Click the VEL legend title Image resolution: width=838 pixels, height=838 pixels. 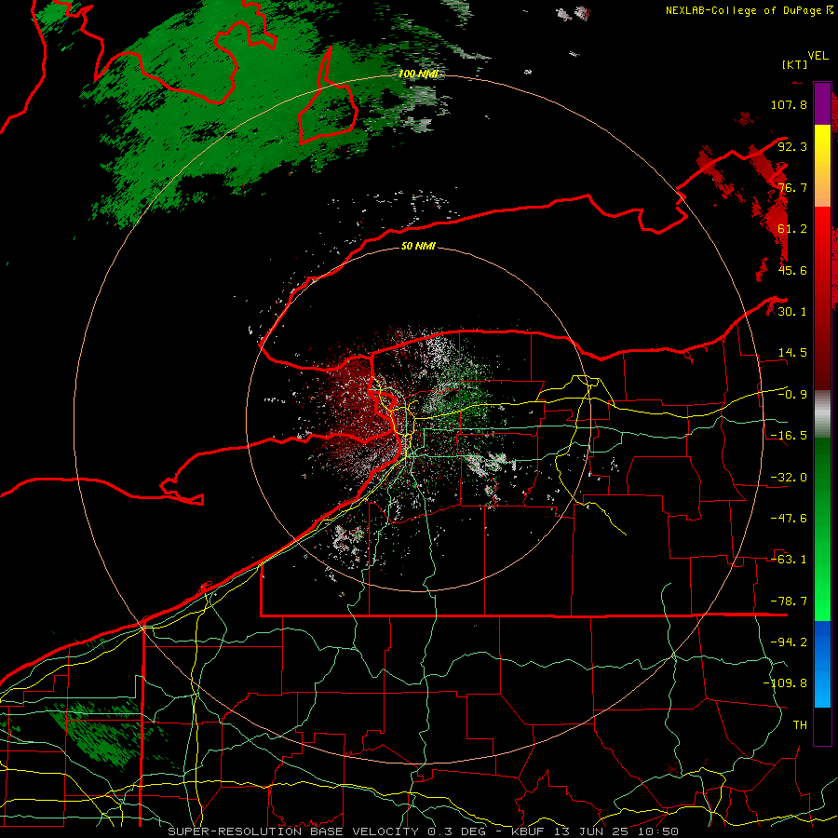click(818, 56)
